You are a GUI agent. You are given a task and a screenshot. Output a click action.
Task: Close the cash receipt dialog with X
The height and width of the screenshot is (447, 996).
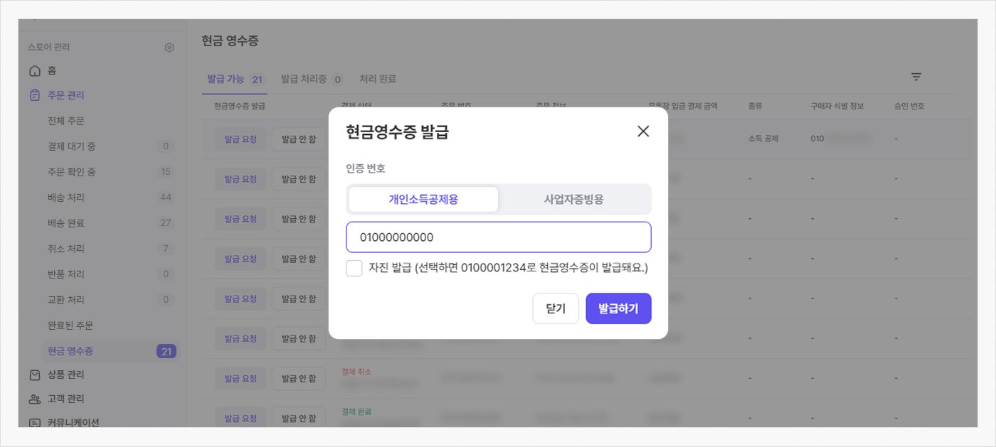643,131
